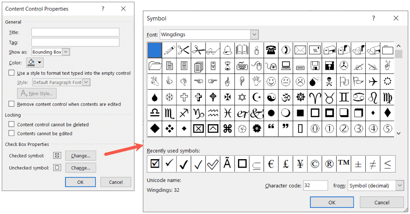Check 'Content control cannot be deleted'
Viewport: 410px width, 214px height.
click(11, 125)
